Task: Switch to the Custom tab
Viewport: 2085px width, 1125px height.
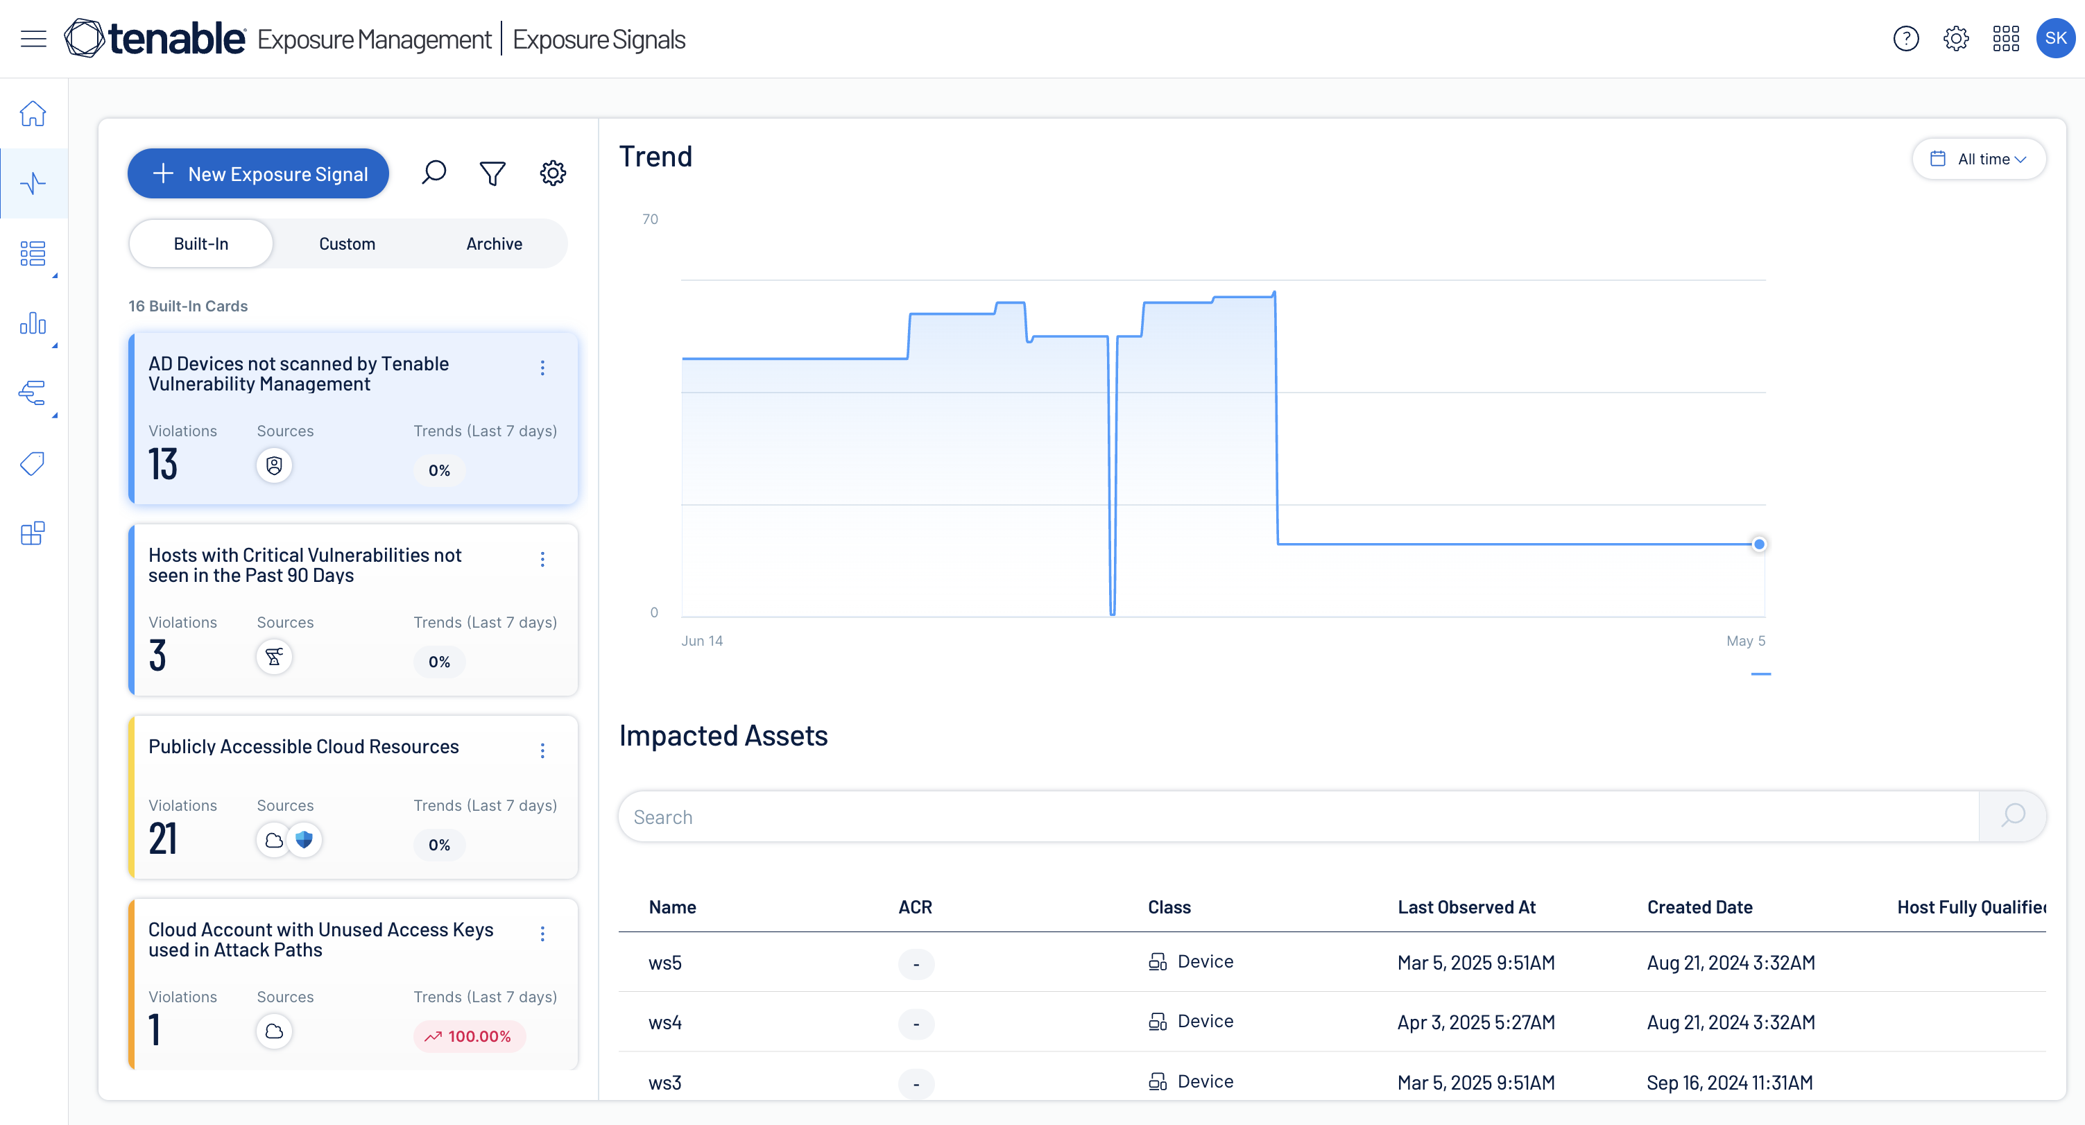Action: 346,243
